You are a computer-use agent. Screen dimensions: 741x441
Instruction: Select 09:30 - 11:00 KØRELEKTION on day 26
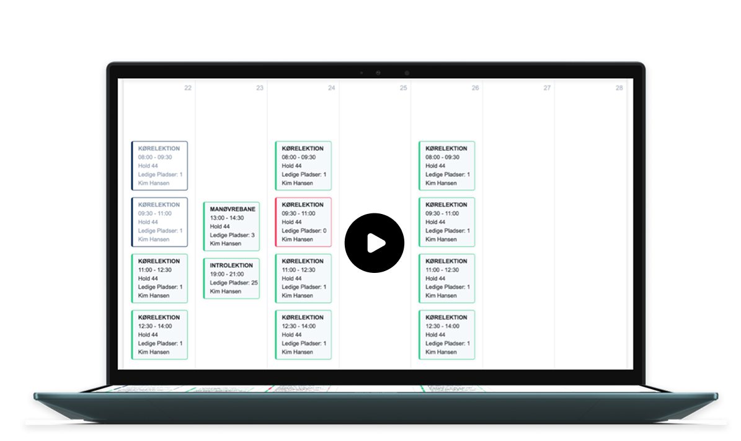[x=446, y=221]
